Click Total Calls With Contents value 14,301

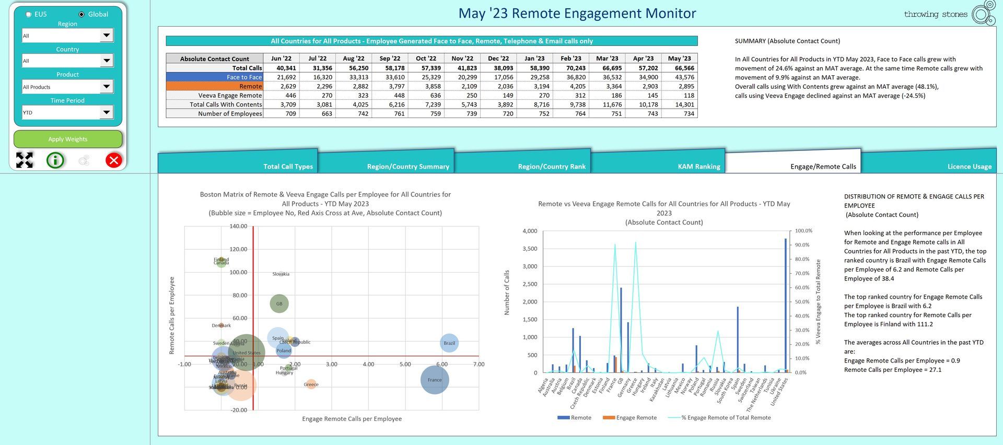coord(684,104)
